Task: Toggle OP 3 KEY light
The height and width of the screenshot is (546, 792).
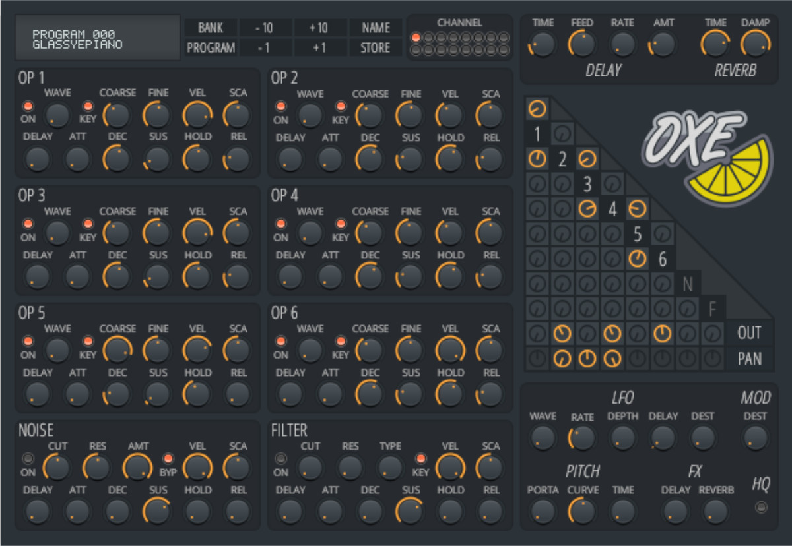Action: (87, 224)
